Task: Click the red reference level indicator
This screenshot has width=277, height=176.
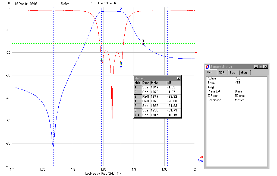Action: [196, 53]
